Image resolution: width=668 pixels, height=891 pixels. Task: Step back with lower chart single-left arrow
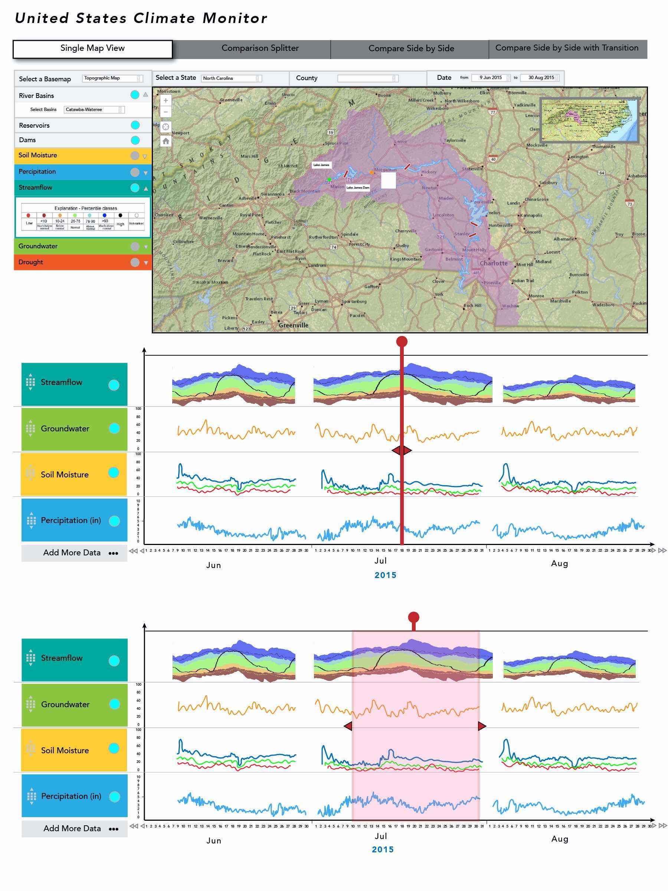tap(142, 826)
